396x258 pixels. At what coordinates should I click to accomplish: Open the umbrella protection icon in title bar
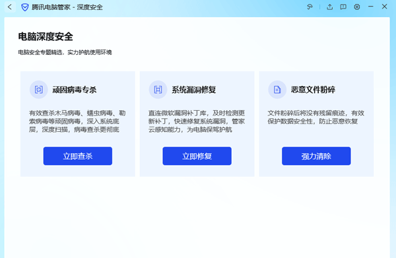point(310,7)
